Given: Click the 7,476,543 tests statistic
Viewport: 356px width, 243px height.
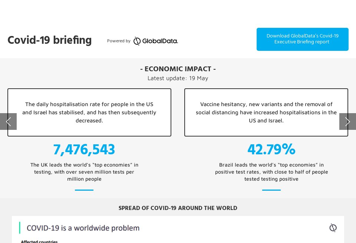Looking at the screenshot, I should click(x=84, y=149).
